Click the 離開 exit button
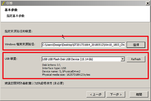Screen dimensions: 151x101 tap(139, 94)
